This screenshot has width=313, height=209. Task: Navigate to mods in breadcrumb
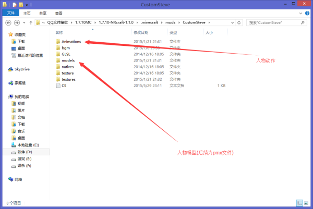(x=170, y=22)
